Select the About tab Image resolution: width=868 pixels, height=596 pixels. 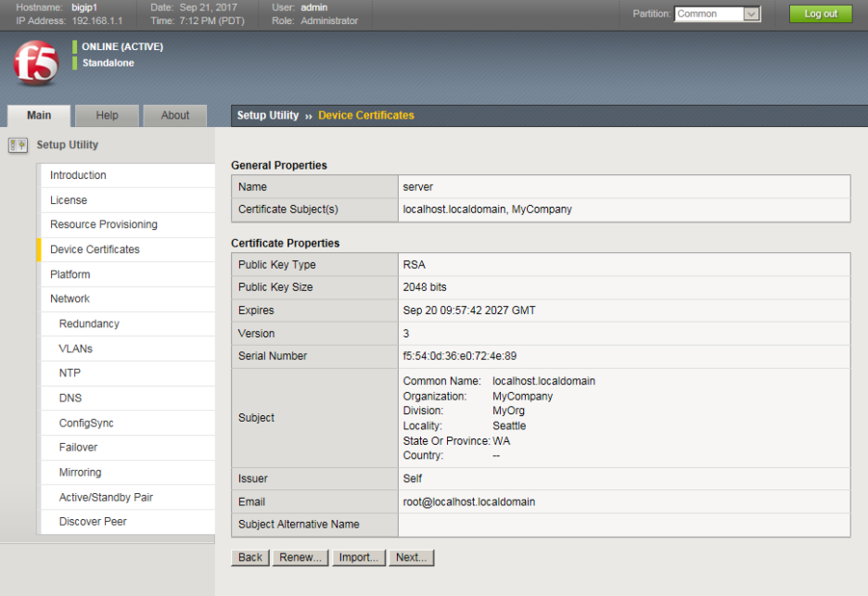(x=175, y=116)
